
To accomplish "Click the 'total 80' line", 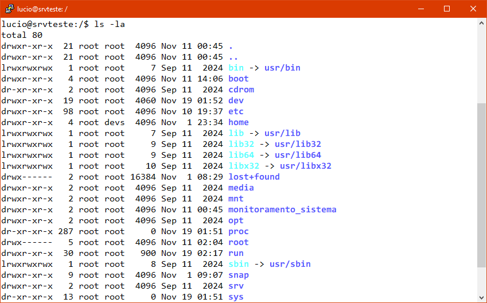I will pyautogui.click(x=22, y=35).
